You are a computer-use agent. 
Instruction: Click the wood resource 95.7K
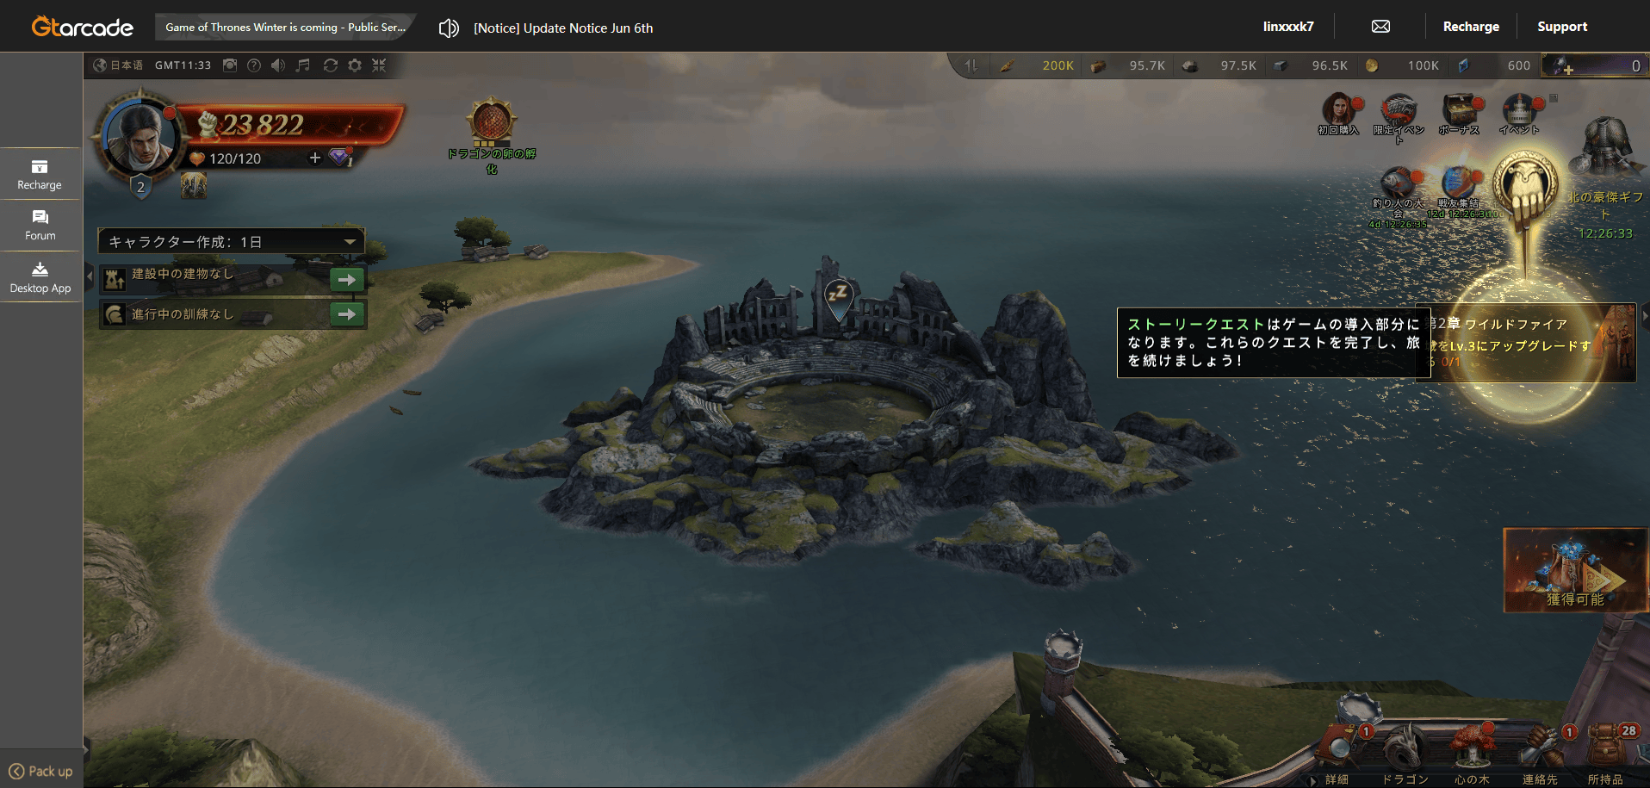coord(1127,65)
